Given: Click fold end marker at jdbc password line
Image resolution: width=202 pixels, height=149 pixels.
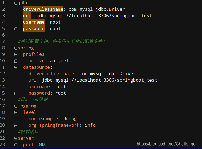Looking at the screenshot, I should point(16,29).
